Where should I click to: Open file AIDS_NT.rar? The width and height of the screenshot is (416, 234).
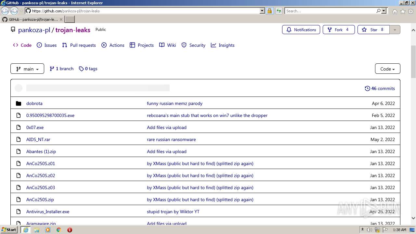(x=38, y=139)
